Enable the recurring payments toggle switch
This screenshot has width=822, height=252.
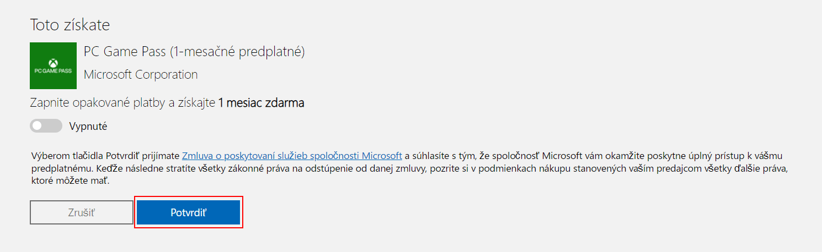(x=46, y=126)
